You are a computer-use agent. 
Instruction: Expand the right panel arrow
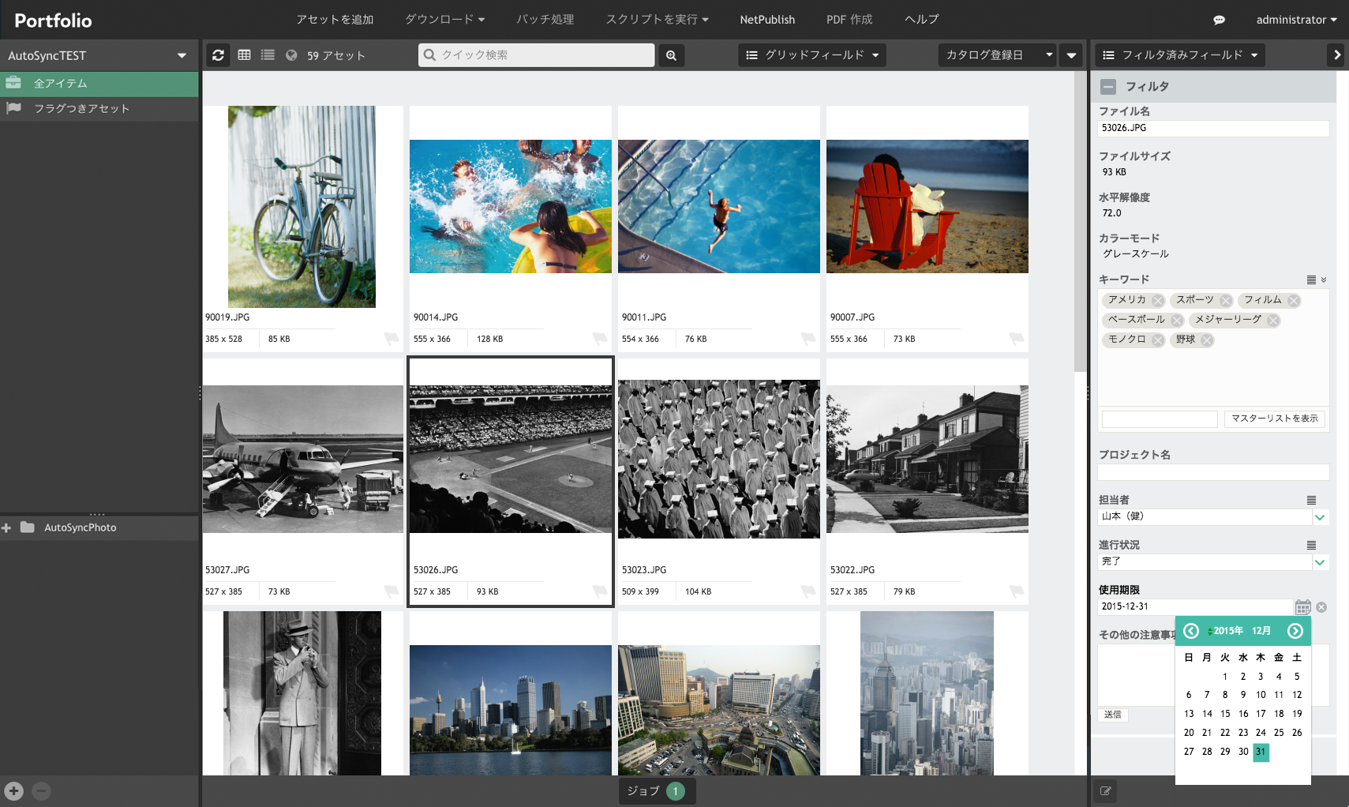(1336, 55)
